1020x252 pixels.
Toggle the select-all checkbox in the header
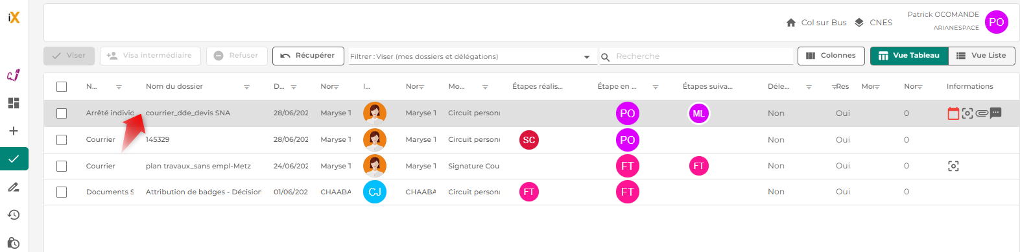(x=62, y=87)
